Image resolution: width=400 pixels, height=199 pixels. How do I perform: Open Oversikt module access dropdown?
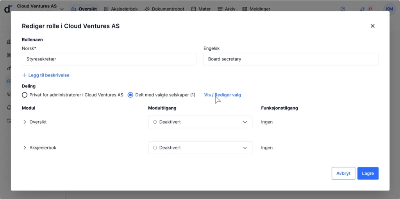pos(200,122)
